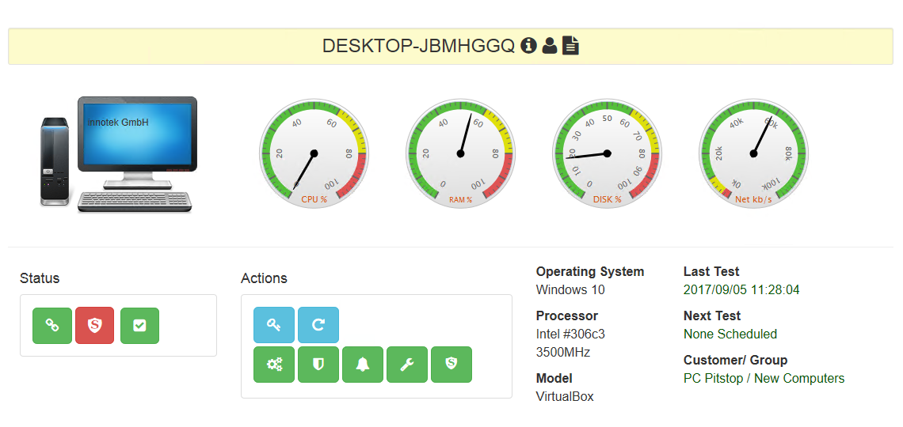Click the PC Pitstop / New Computers text

(x=764, y=378)
